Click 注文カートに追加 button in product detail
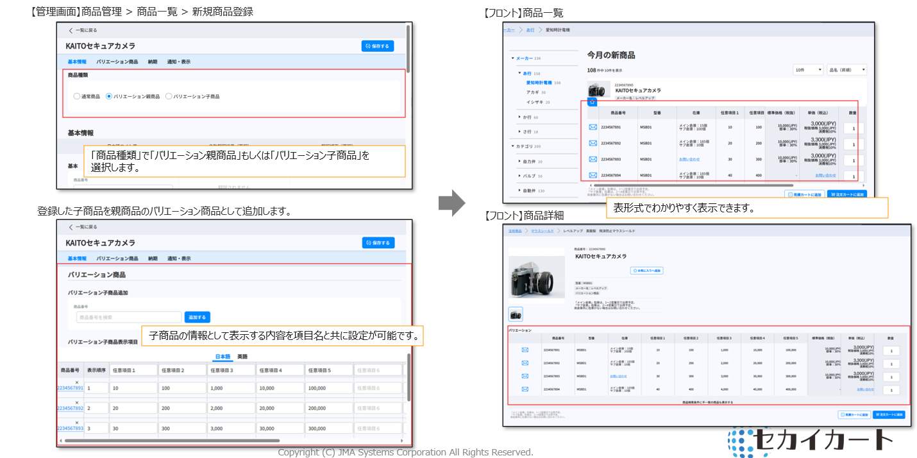Image resolution: width=917 pixels, height=458 pixels. click(888, 415)
